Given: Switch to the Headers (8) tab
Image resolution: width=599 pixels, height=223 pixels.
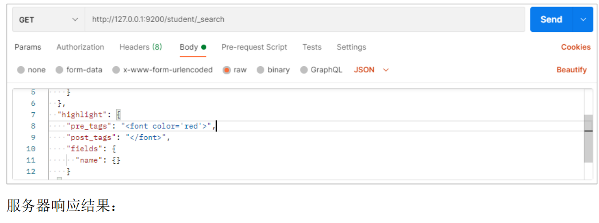Looking at the screenshot, I should pos(141,47).
